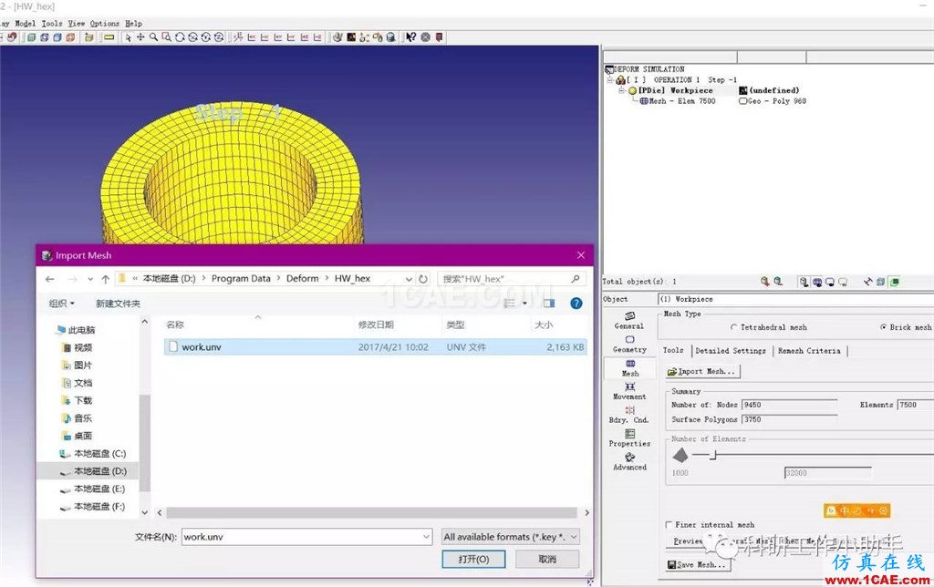Select 下载 folder in sidebar
This screenshot has height=587, width=934.
78,400
